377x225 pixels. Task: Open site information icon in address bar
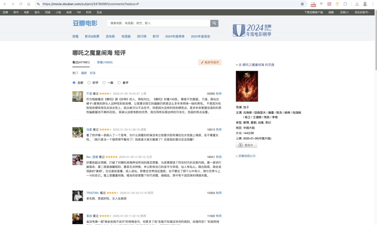pyautogui.click(x=38, y=4)
